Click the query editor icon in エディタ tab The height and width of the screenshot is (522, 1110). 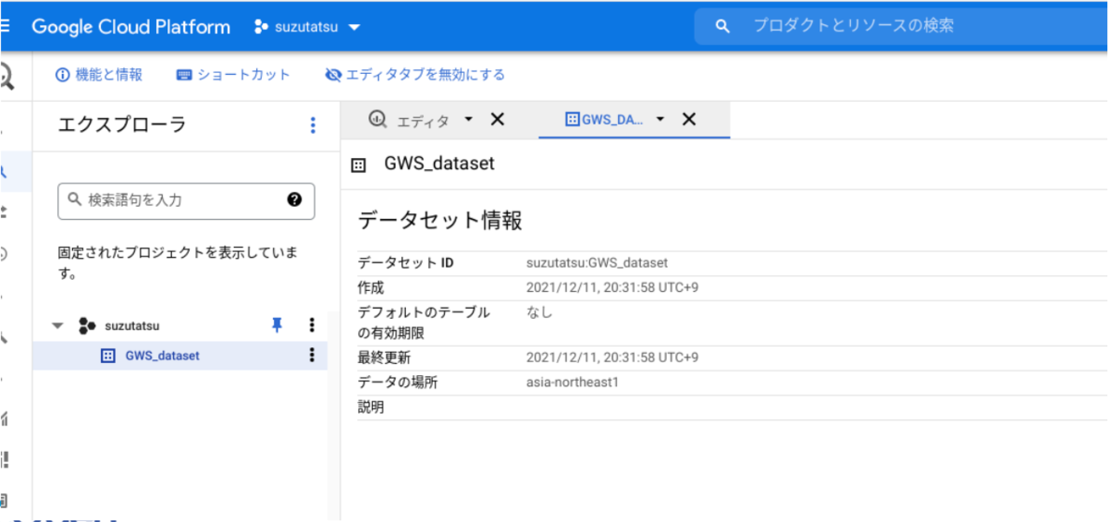tap(377, 119)
